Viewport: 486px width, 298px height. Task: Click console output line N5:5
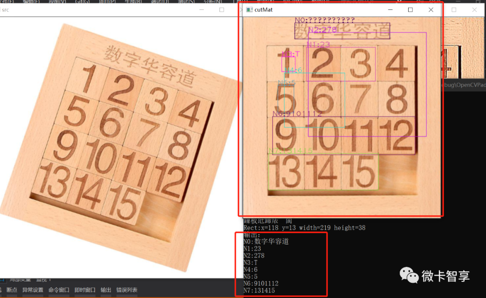tap(251, 276)
